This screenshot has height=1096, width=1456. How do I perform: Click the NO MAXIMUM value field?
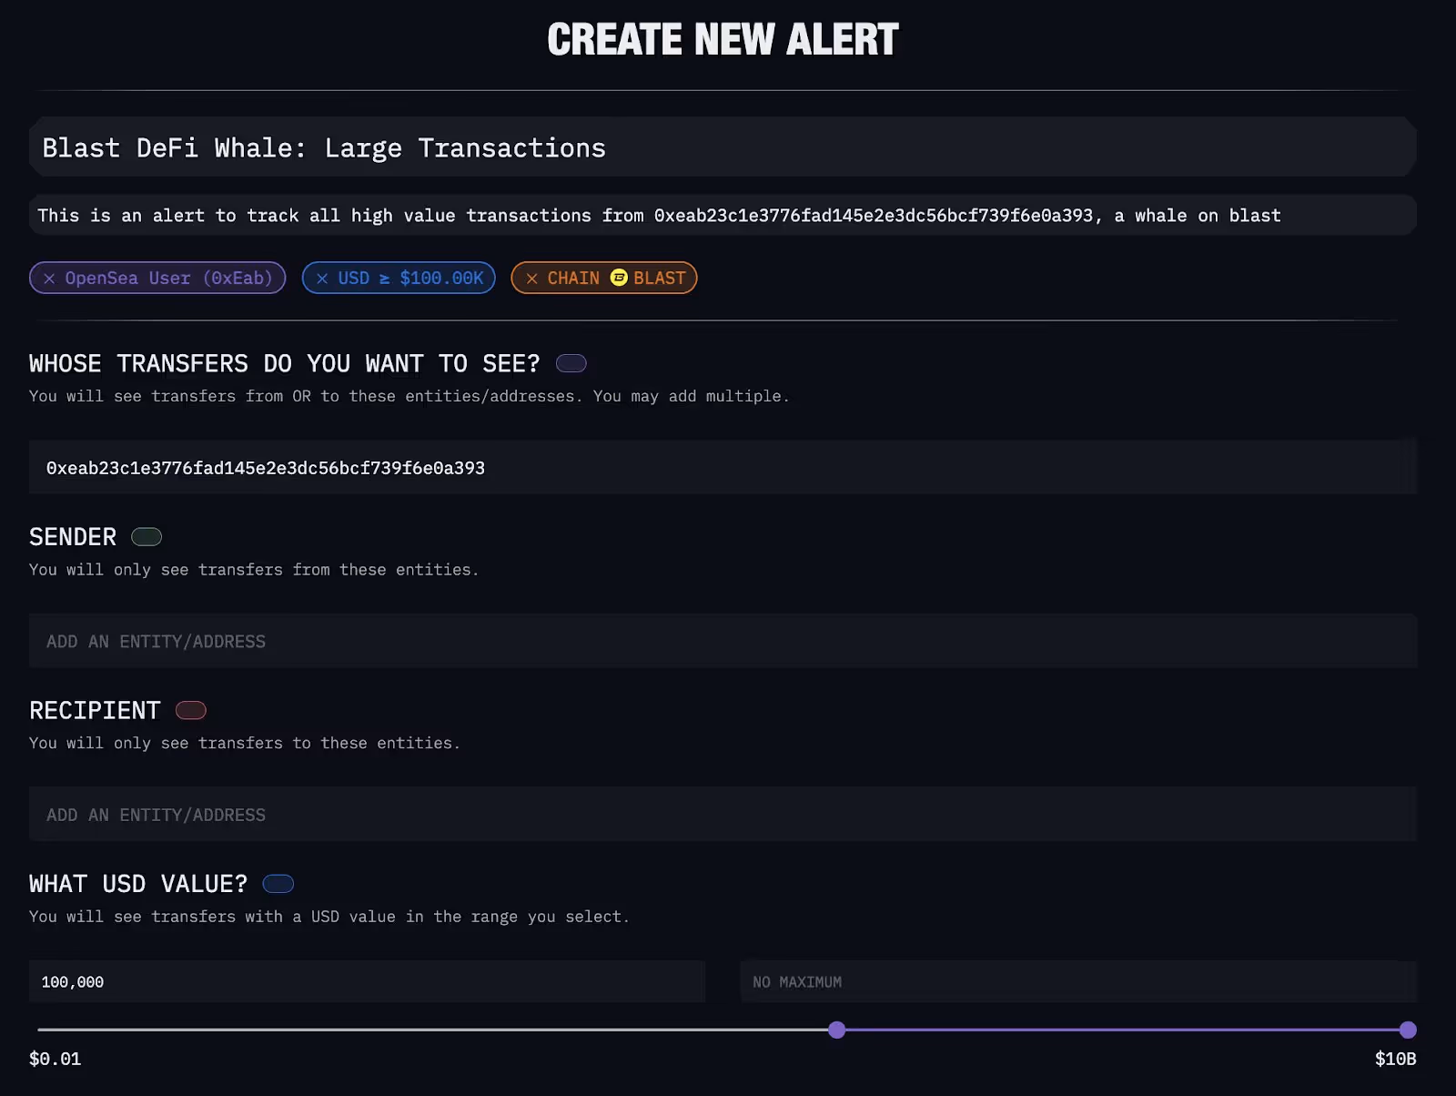point(1078,982)
